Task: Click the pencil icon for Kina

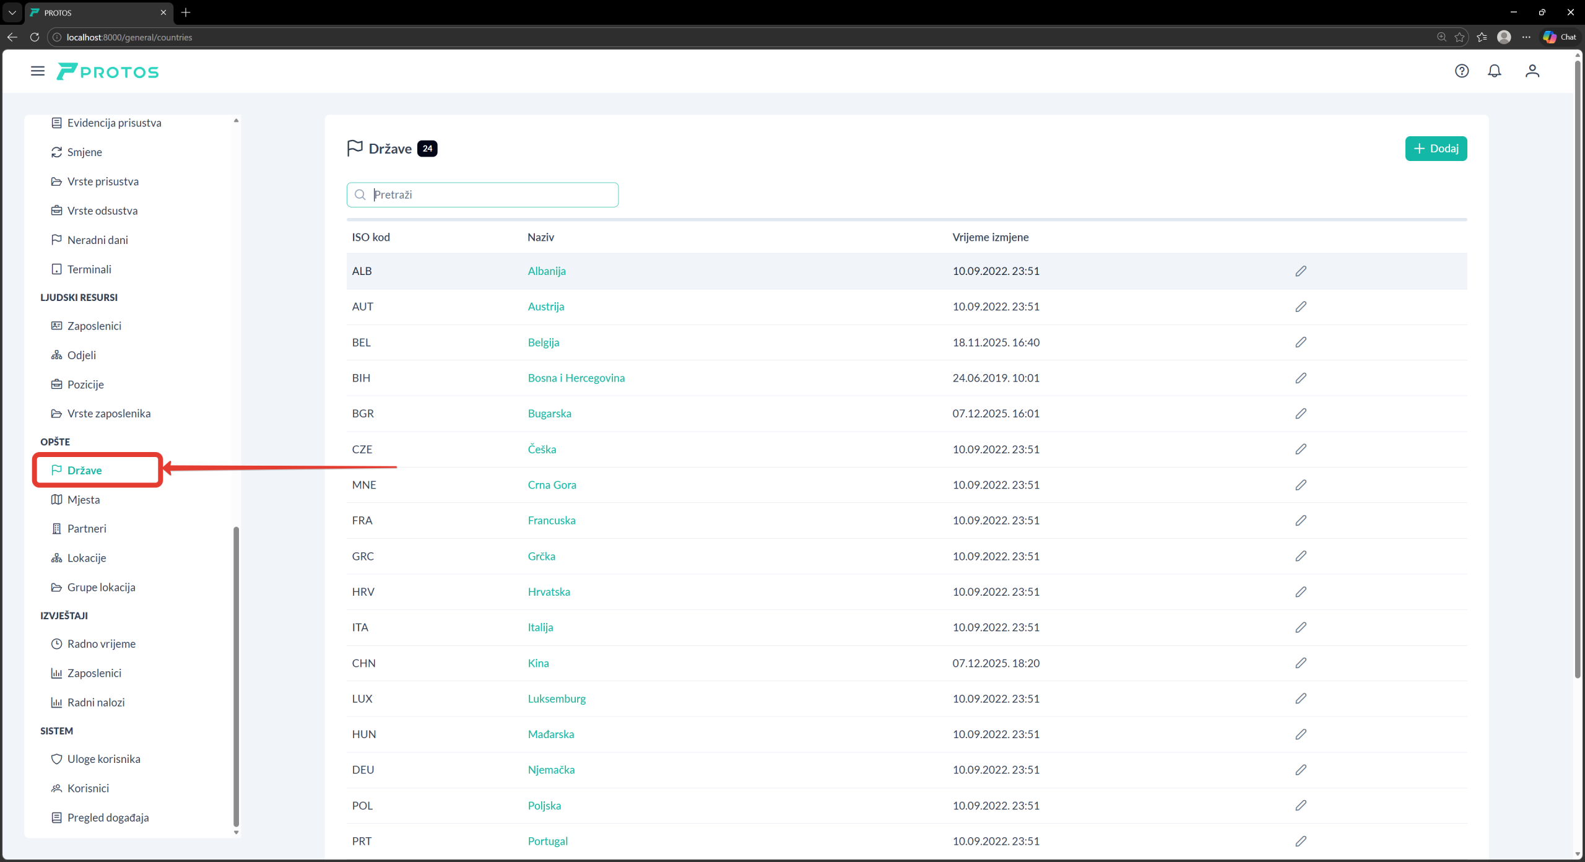Action: (x=1300, y=663)
